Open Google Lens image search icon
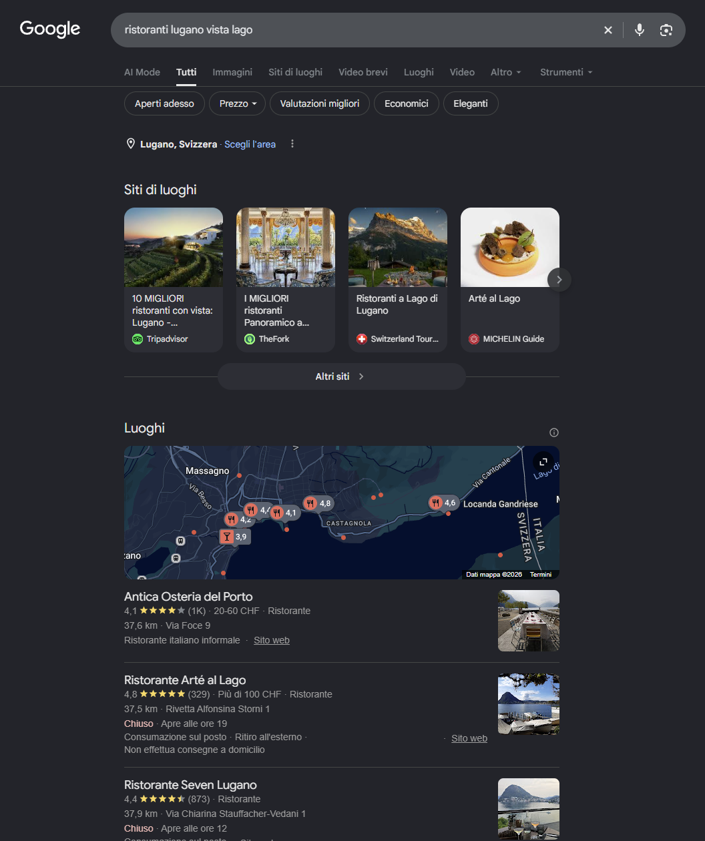705x841 pixels. pyautogui.click(x=666, y=30)
